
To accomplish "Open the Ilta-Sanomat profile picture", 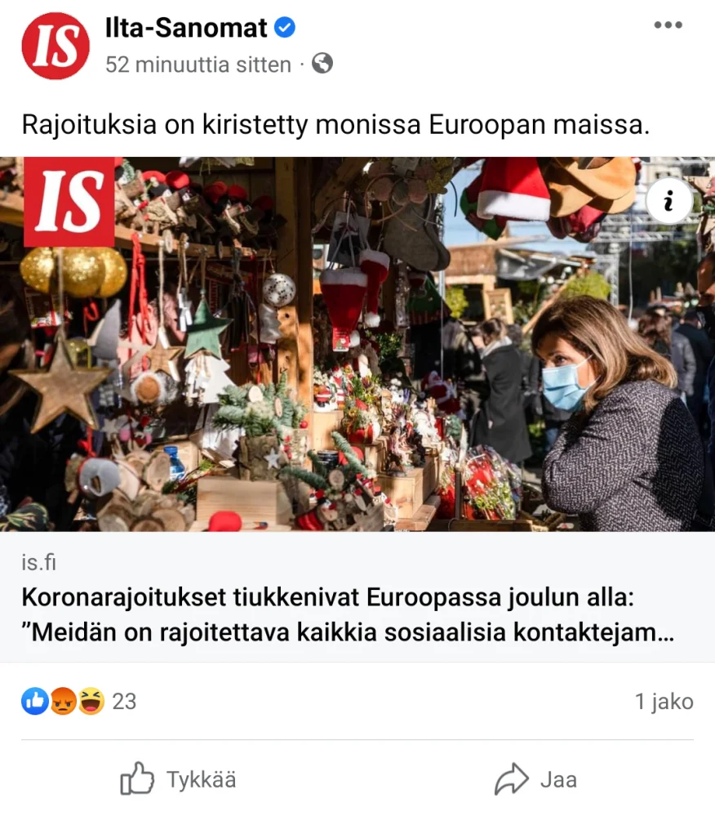I will click(56, 46).
